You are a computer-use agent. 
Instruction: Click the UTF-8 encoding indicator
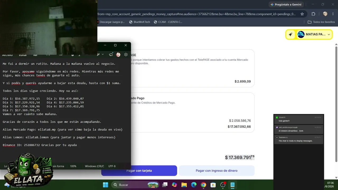pos(112,166)
